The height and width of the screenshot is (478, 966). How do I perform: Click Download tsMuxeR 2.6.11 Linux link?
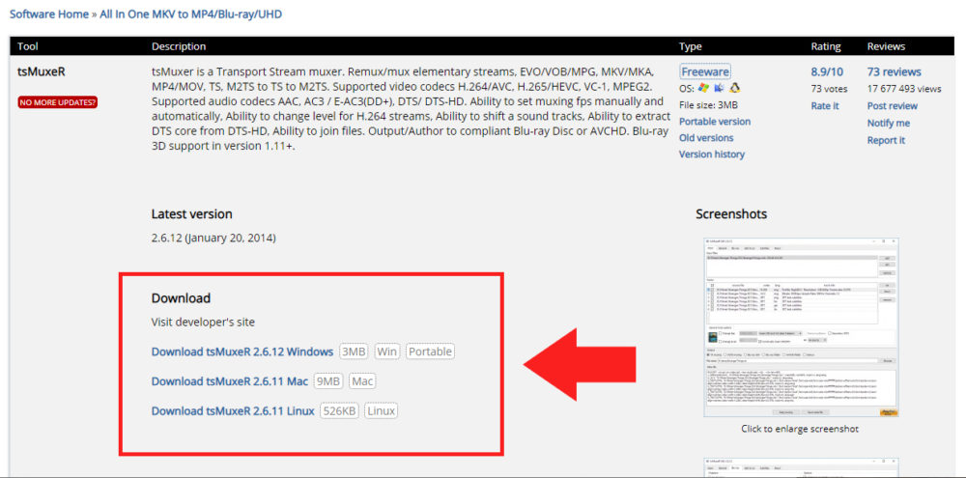(233, 410)
